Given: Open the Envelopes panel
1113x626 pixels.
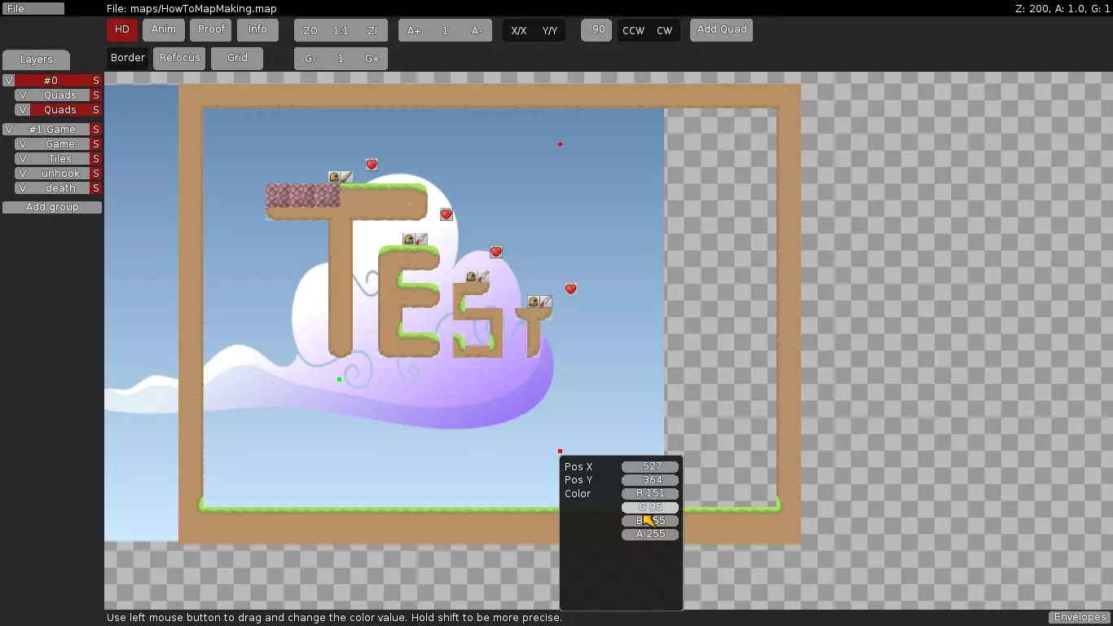Looking at the screenshot, I should [1080, 617].
